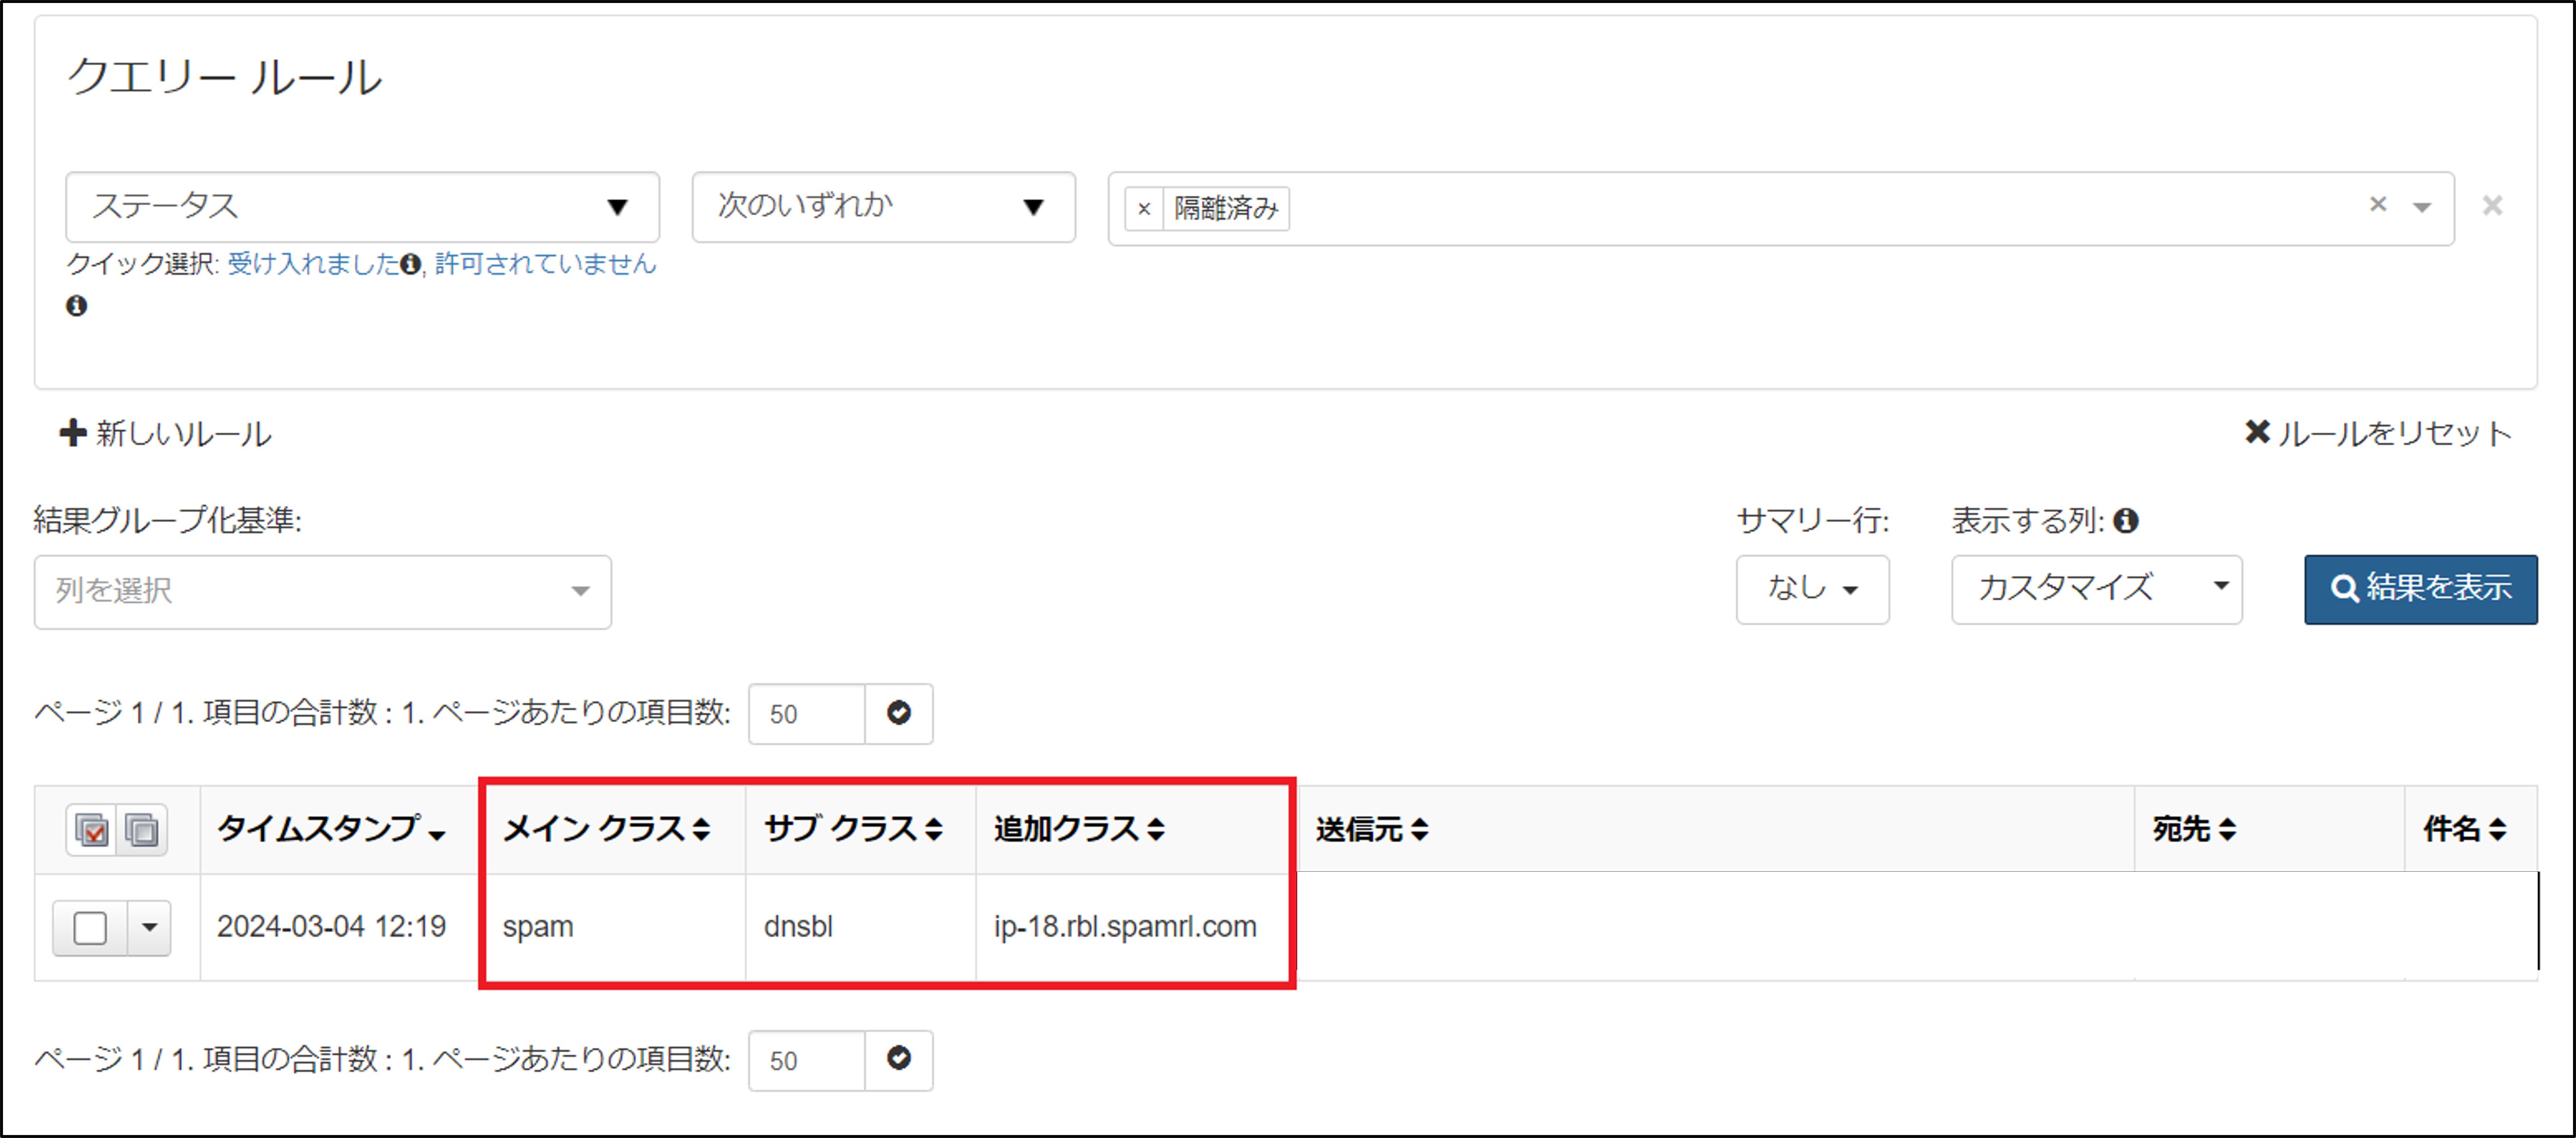Click bottom items-per-page input field
Viewport: 2576px width, 1138px height.
tap(806, 1060)
